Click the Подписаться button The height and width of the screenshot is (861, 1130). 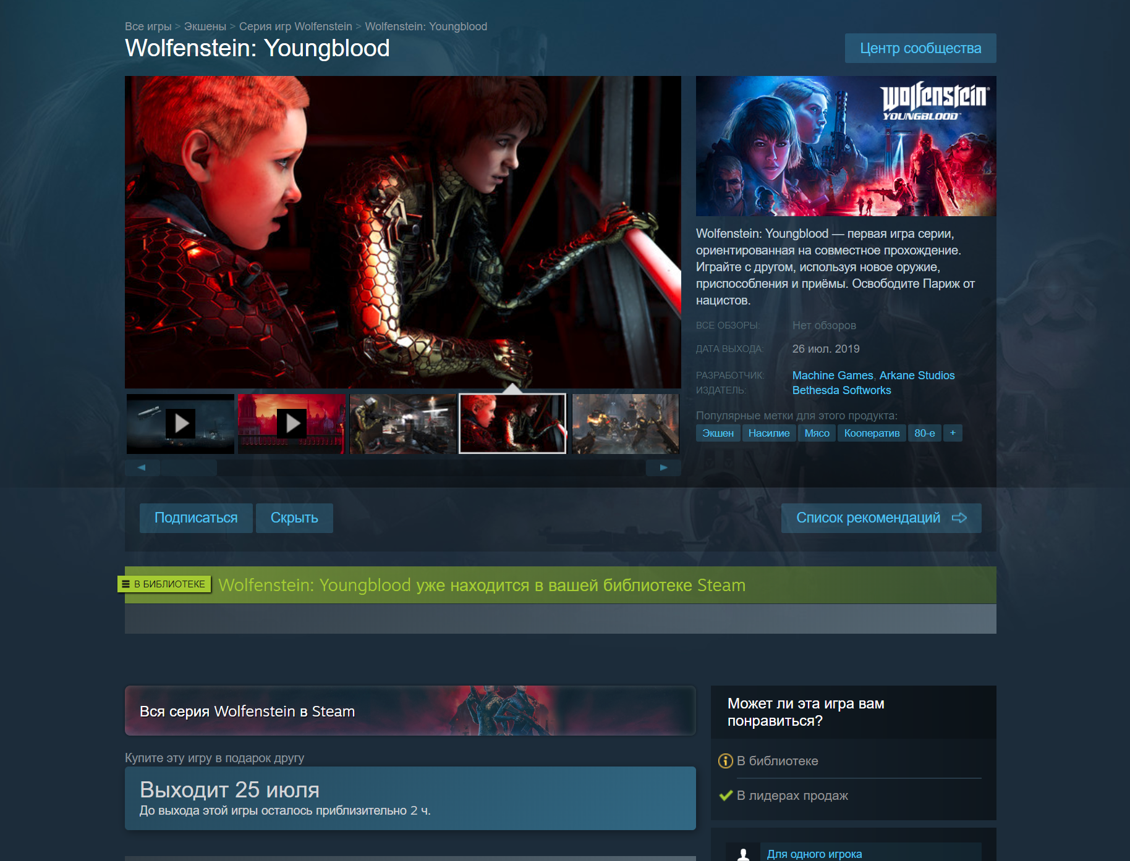(x=196, y=518)
